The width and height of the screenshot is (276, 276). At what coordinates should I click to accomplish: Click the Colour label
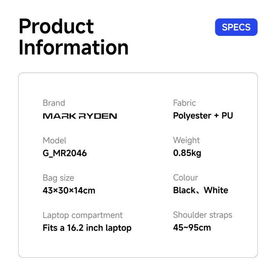coord(186,178)
